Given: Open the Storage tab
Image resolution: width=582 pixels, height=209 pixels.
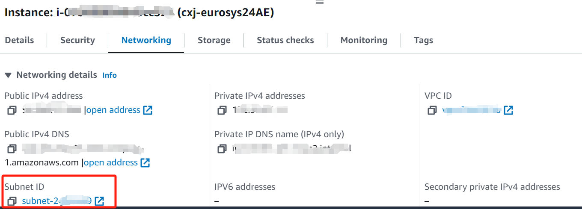Looking at the screenshot, I should point(214,40).
